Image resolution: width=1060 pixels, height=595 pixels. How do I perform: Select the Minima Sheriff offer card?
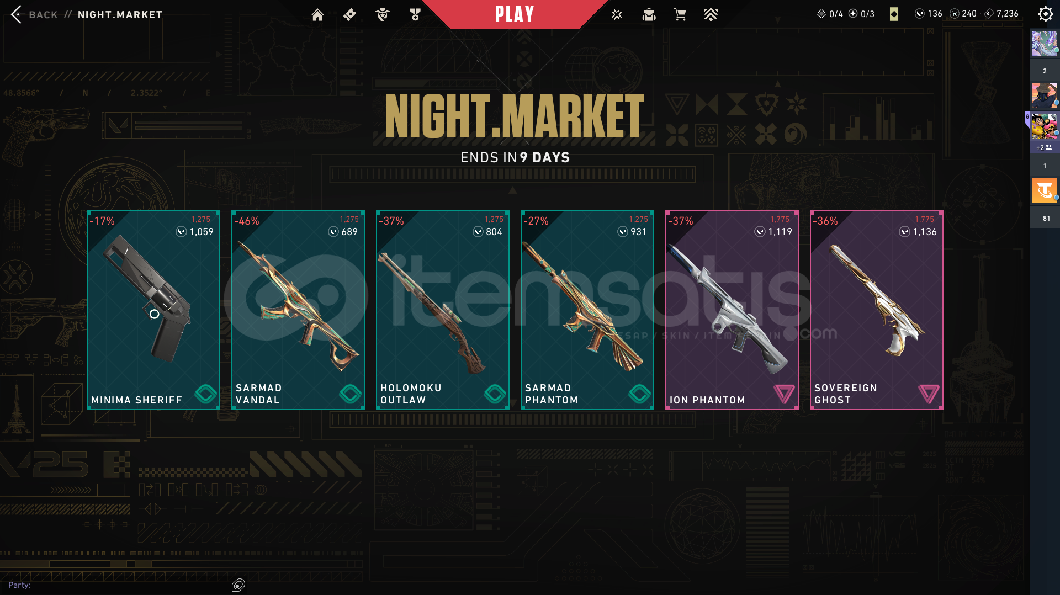[153, 310]
